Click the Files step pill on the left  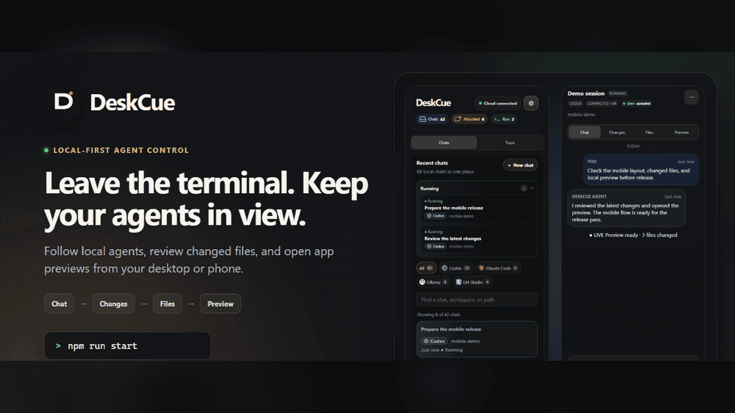tap(168, 304)
